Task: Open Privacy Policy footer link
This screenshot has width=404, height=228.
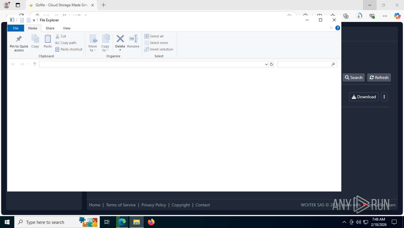Action: click(x=154, y=205)
